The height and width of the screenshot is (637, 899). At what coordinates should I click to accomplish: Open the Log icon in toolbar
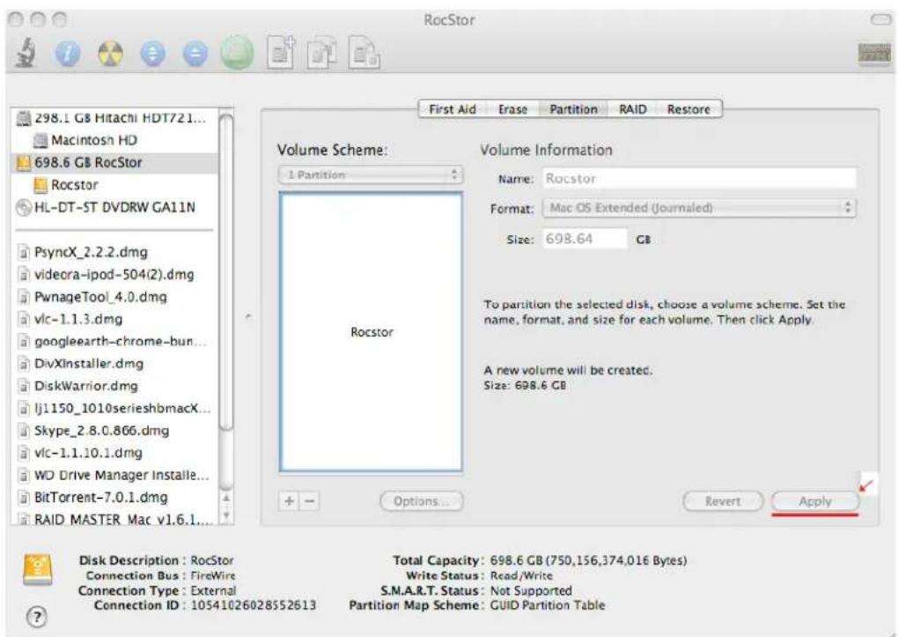873,54
